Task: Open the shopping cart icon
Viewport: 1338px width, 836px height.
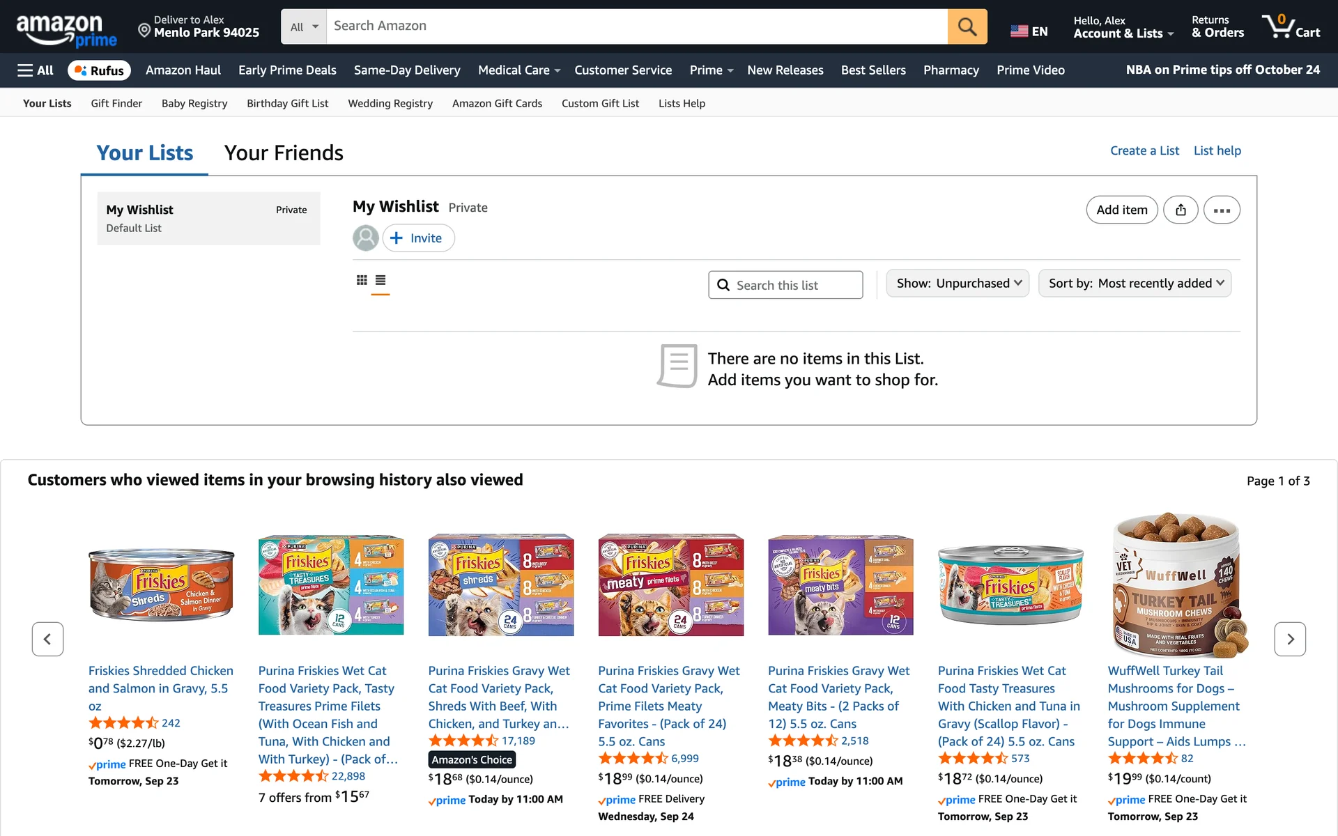Action: tap(1291, 26)
